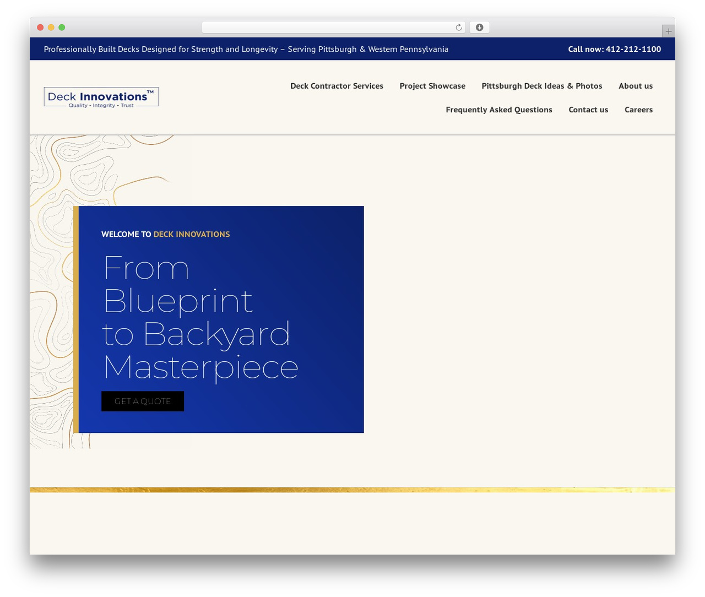Click the browser reload icon
705x597 pixels.
point(458,28)
